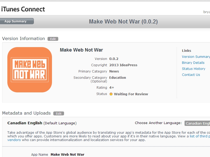Open the Choose Another Language dropdown

[197, 123]
